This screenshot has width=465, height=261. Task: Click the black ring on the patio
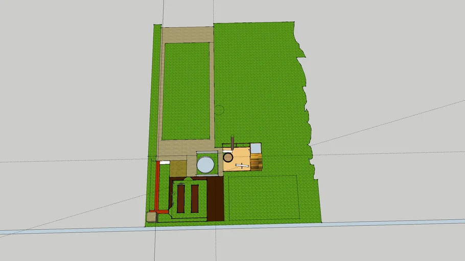pyautogui.click(x=228, y=158)
